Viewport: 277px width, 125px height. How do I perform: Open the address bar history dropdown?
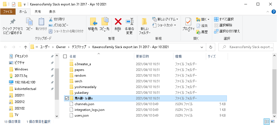(x=202, y=47)
